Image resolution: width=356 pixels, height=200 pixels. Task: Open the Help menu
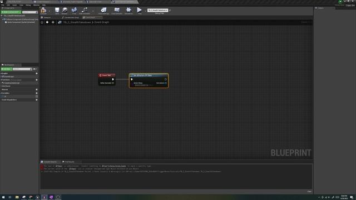tap(44, 5)
